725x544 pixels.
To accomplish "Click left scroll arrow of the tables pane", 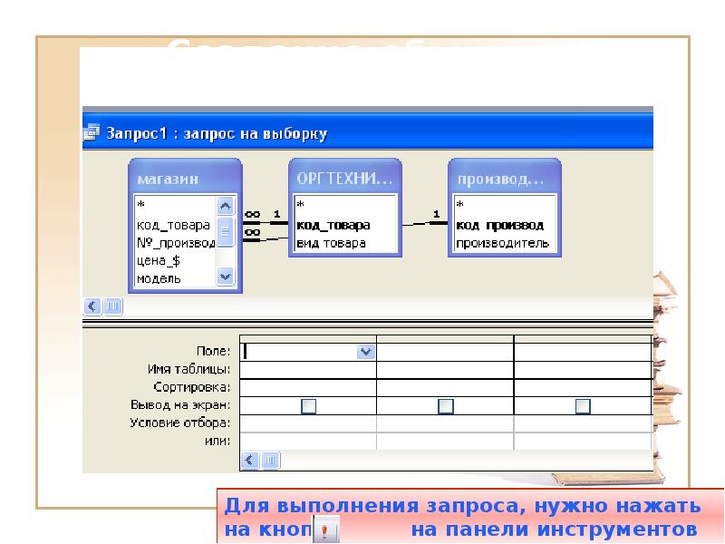I will click(92, 306).
